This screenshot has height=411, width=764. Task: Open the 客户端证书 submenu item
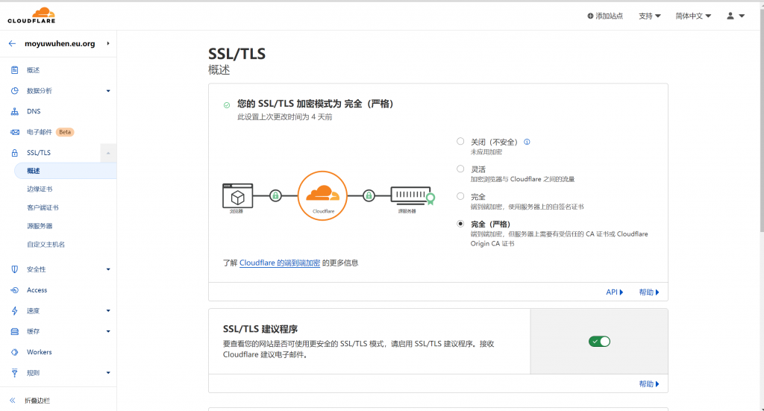pyautogui.click(x=43, y=207)
